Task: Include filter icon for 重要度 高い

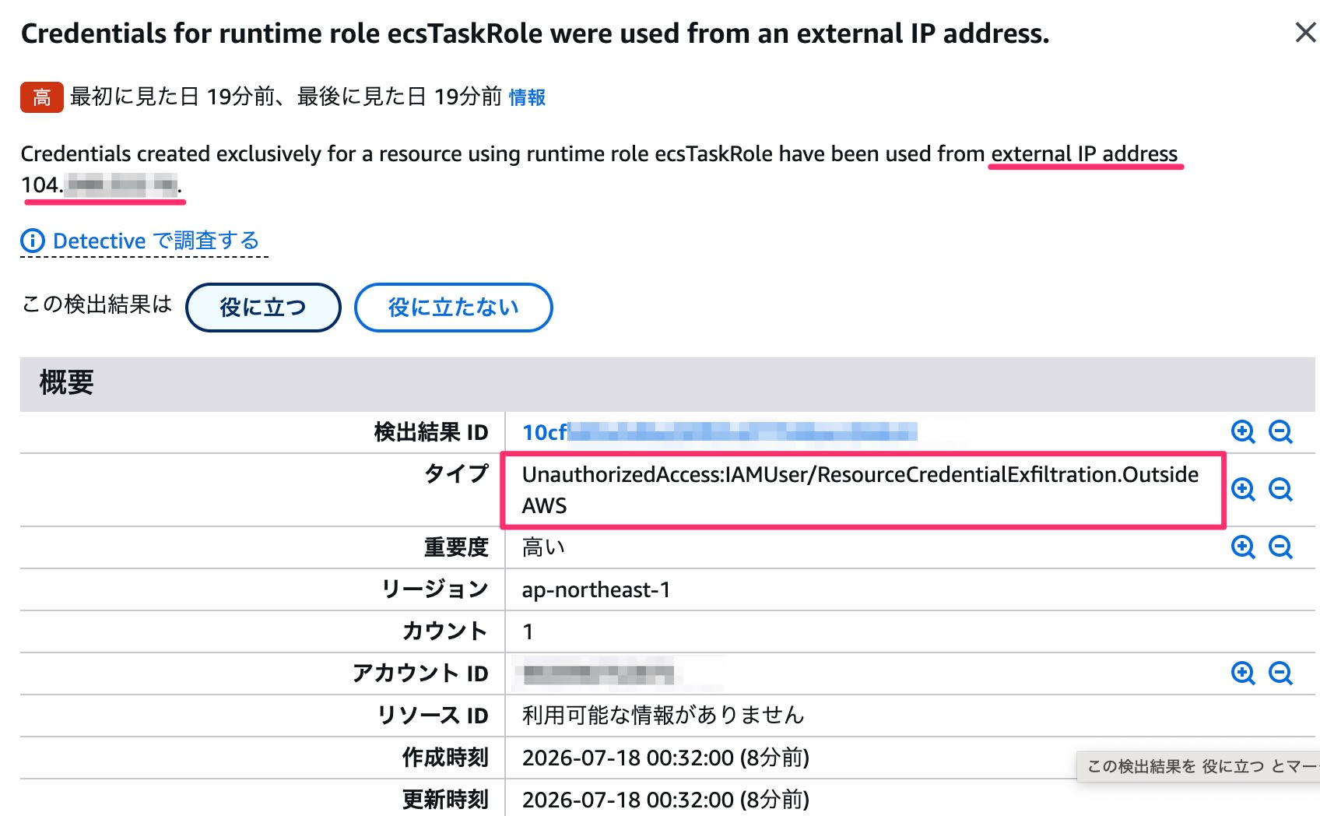Action: point(1243,547)
